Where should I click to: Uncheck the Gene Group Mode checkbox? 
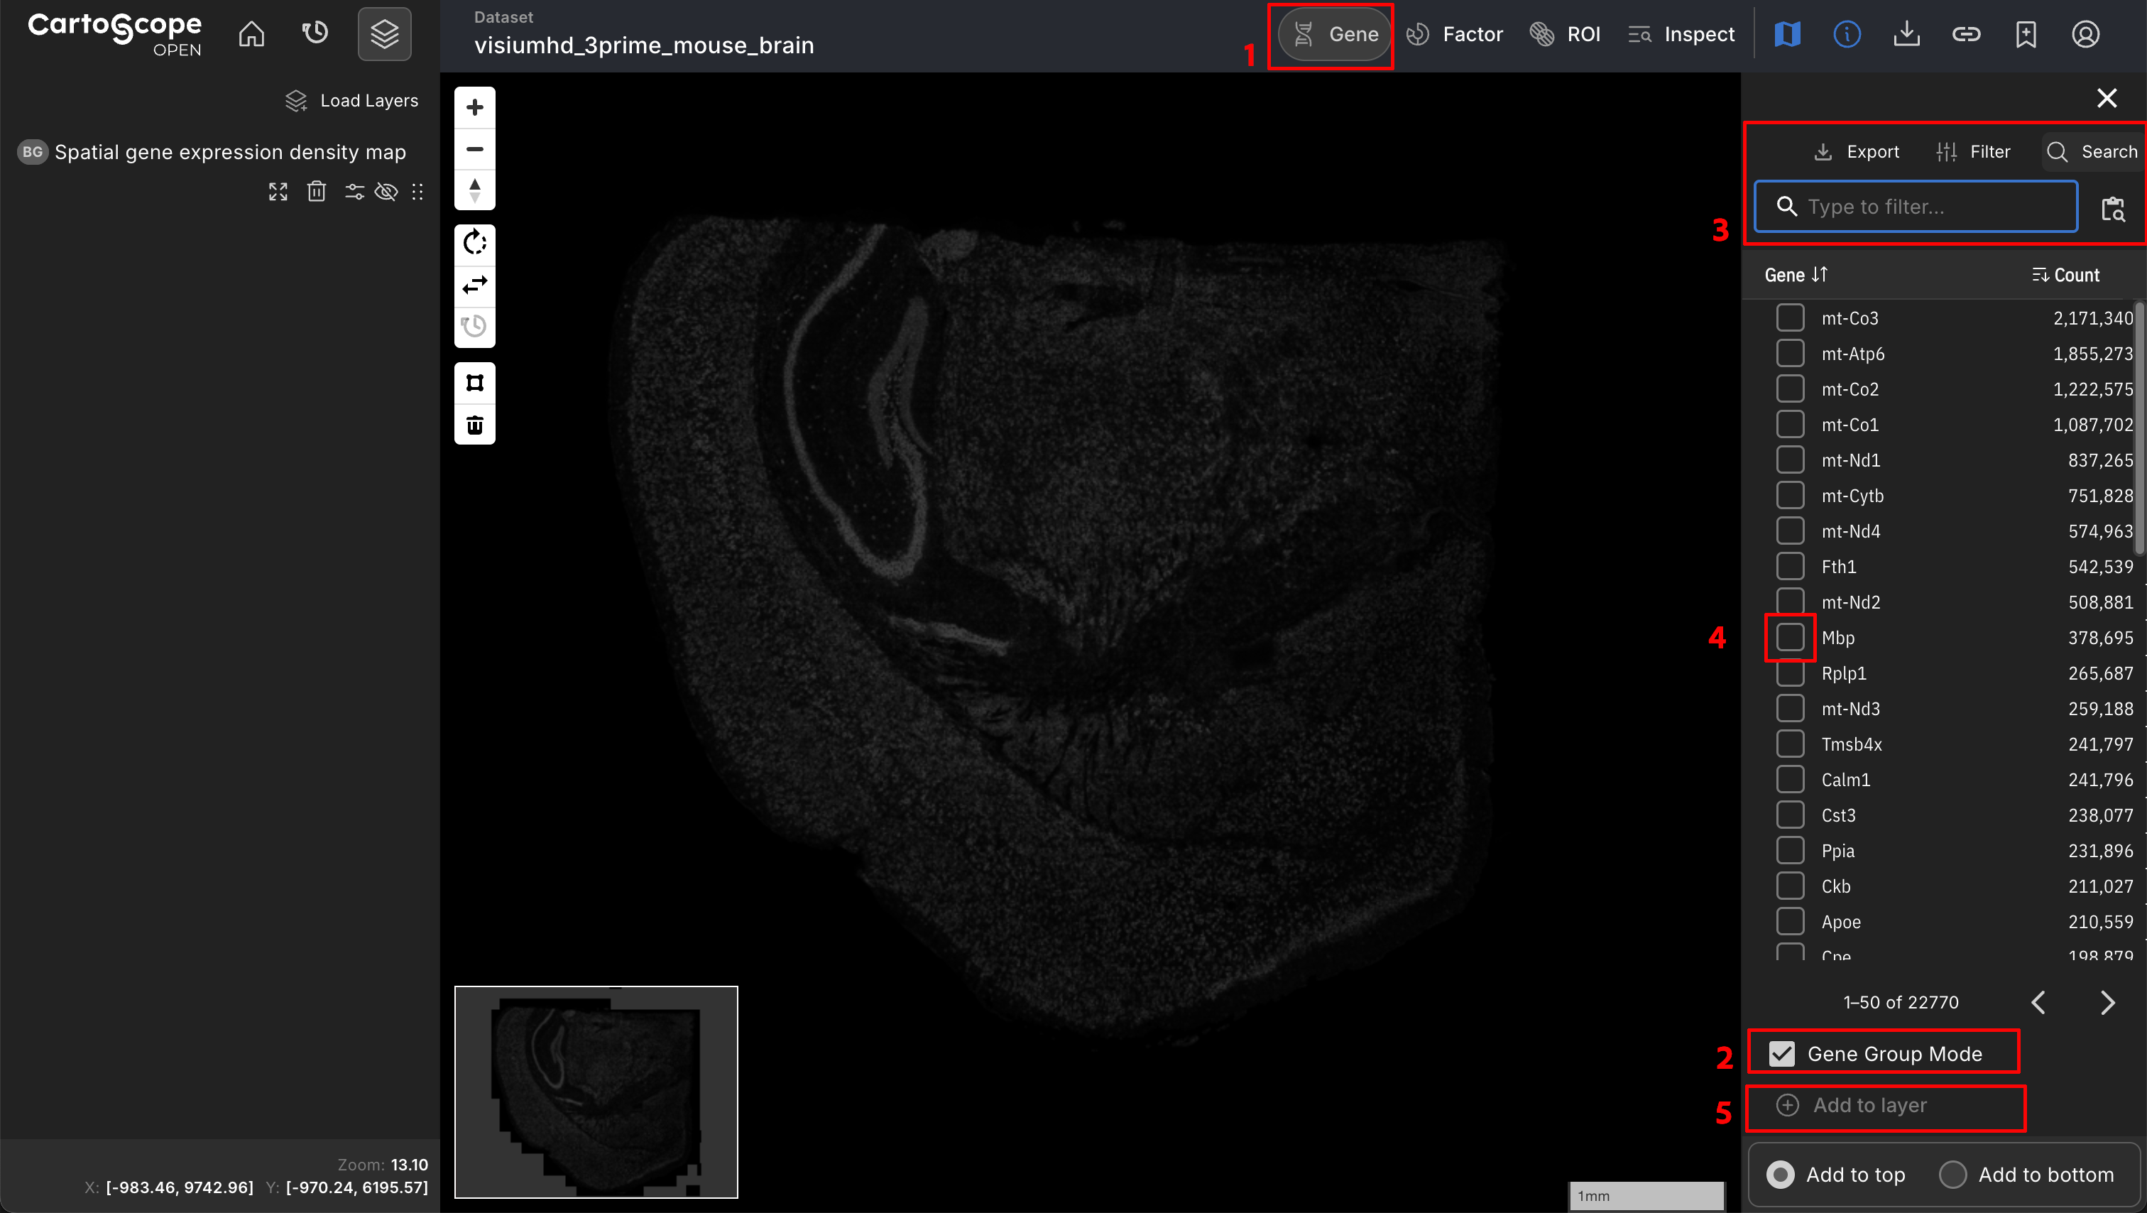click(1781, 1054)
